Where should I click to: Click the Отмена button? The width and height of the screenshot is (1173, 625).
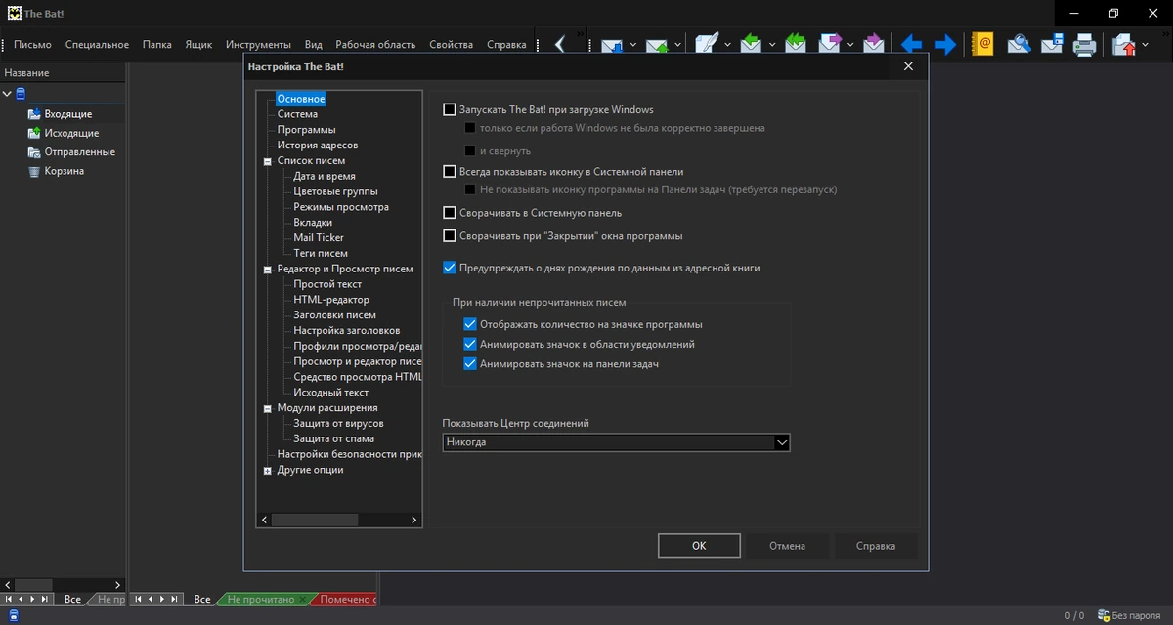coord(787,546)
